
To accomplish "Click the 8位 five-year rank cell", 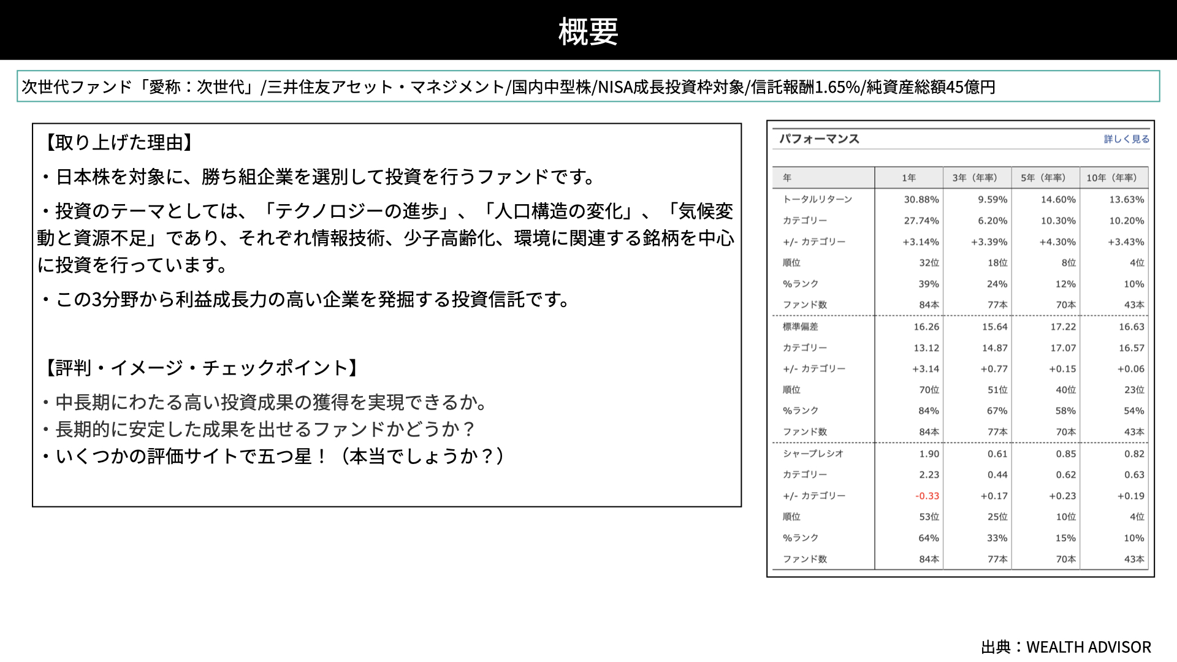I will [1068, 262].
